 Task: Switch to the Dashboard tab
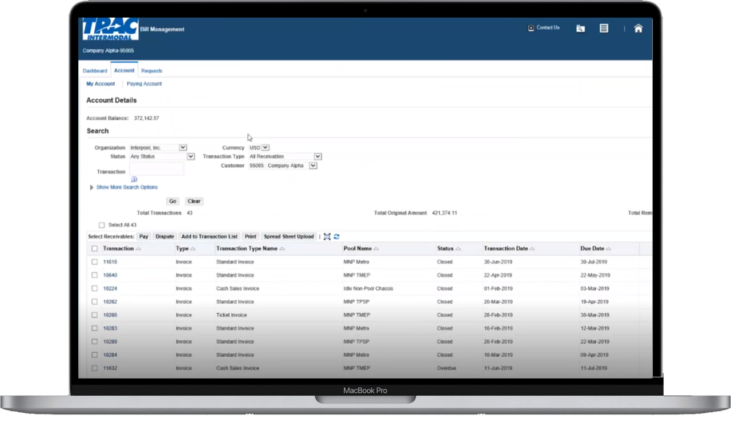point(95,70)
